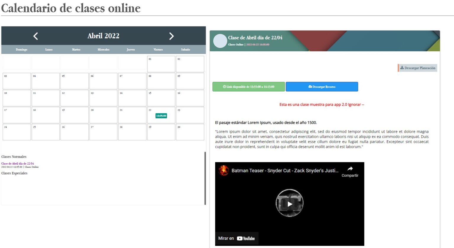
Task: Advance to May using the right chevron
Action: pos(171,36)
